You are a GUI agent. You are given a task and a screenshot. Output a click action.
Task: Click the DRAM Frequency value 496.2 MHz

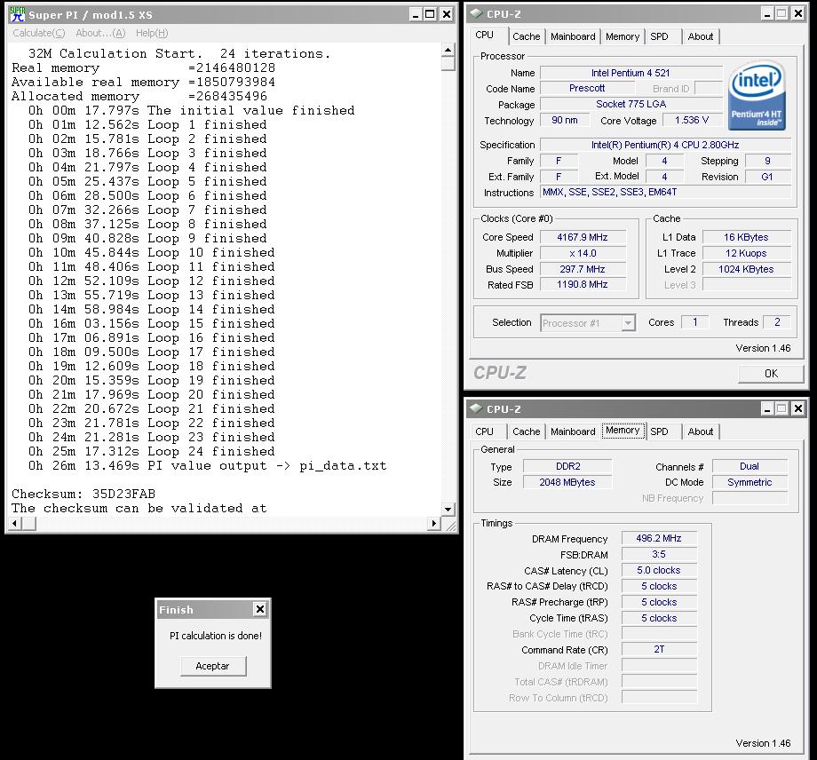point(659,538)
